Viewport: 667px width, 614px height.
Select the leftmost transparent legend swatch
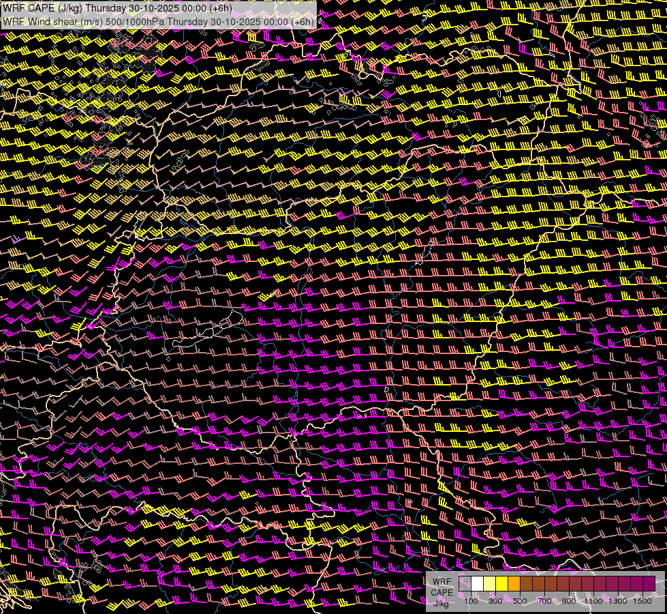coord(465,583)
